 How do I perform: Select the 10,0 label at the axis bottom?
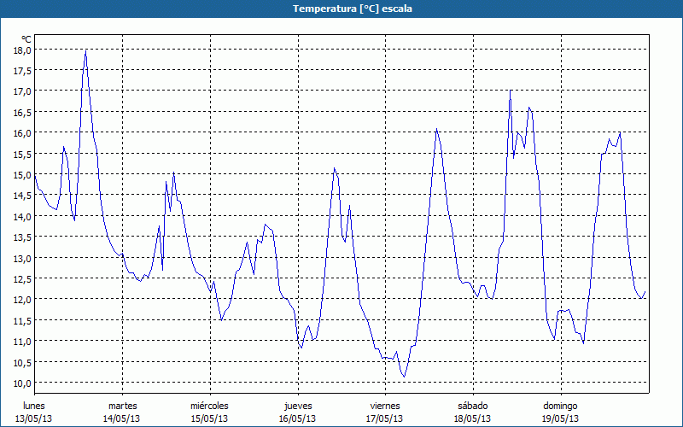pyautogui.click(x=22, y=383)
